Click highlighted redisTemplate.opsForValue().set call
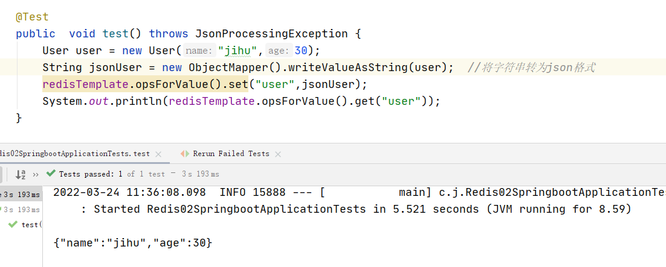The image size is (666, 267). [145, 84]
